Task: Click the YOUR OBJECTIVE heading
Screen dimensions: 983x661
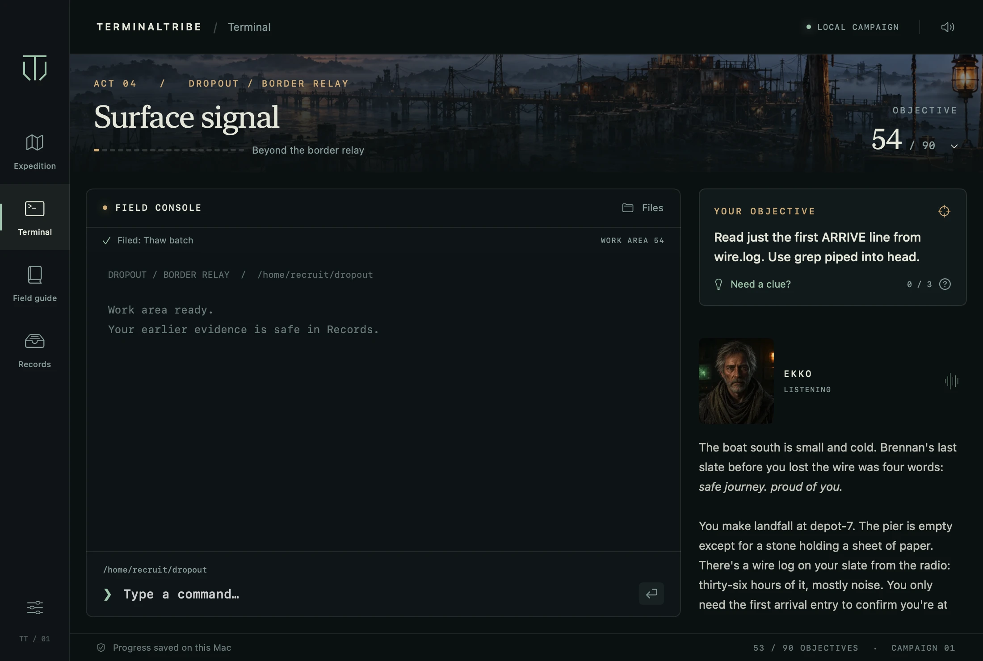Action: tap(765, 211)
